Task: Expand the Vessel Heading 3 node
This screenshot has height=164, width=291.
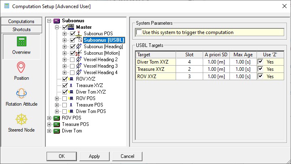Action: click(65, 66)
